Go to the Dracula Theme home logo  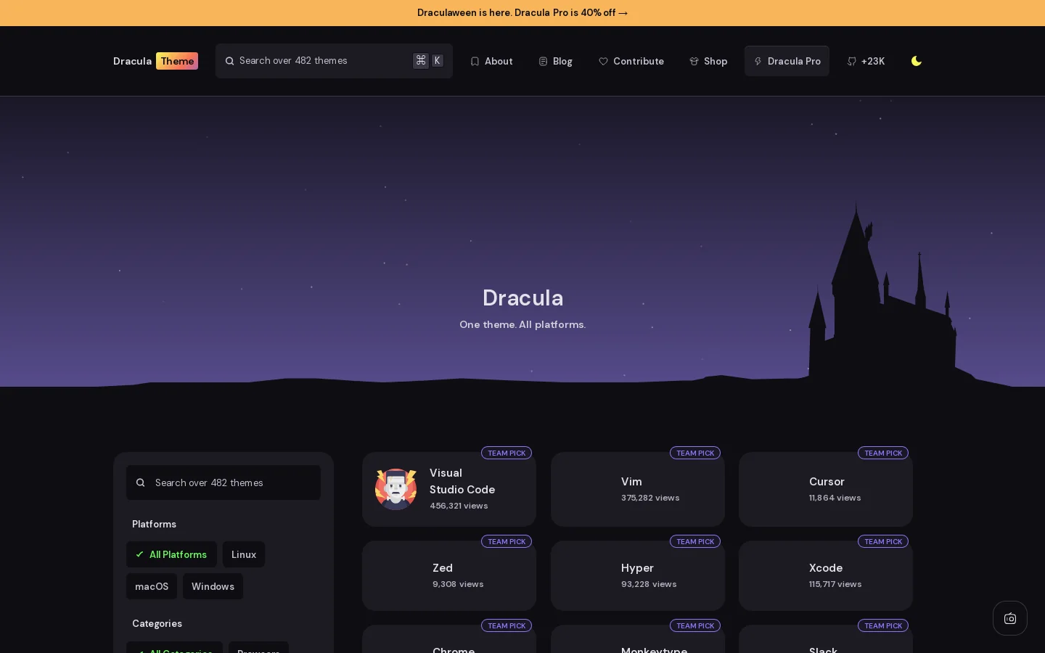(155, 61)
